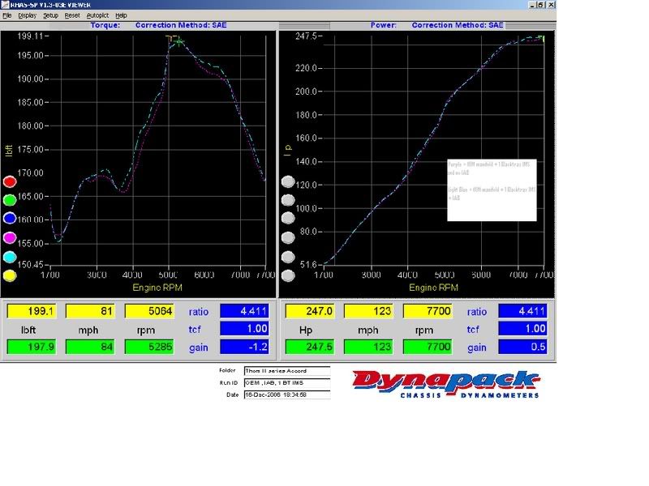Restore the viewer window size
Viewport: 649px width, 486px height.
click(541, 5)
